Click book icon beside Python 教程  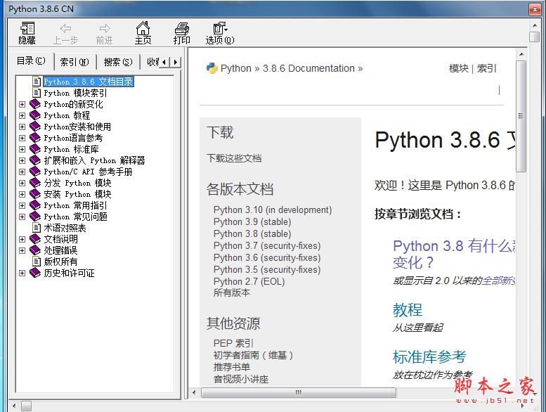35,115
